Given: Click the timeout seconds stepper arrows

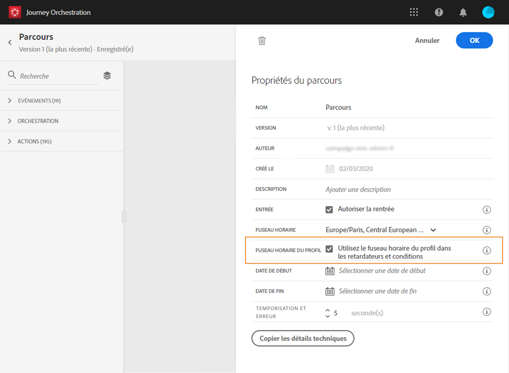Looking at the screenshot, I should pos(328,313).
